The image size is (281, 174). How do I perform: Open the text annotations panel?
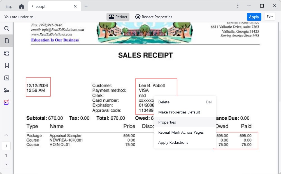(7, 78)
